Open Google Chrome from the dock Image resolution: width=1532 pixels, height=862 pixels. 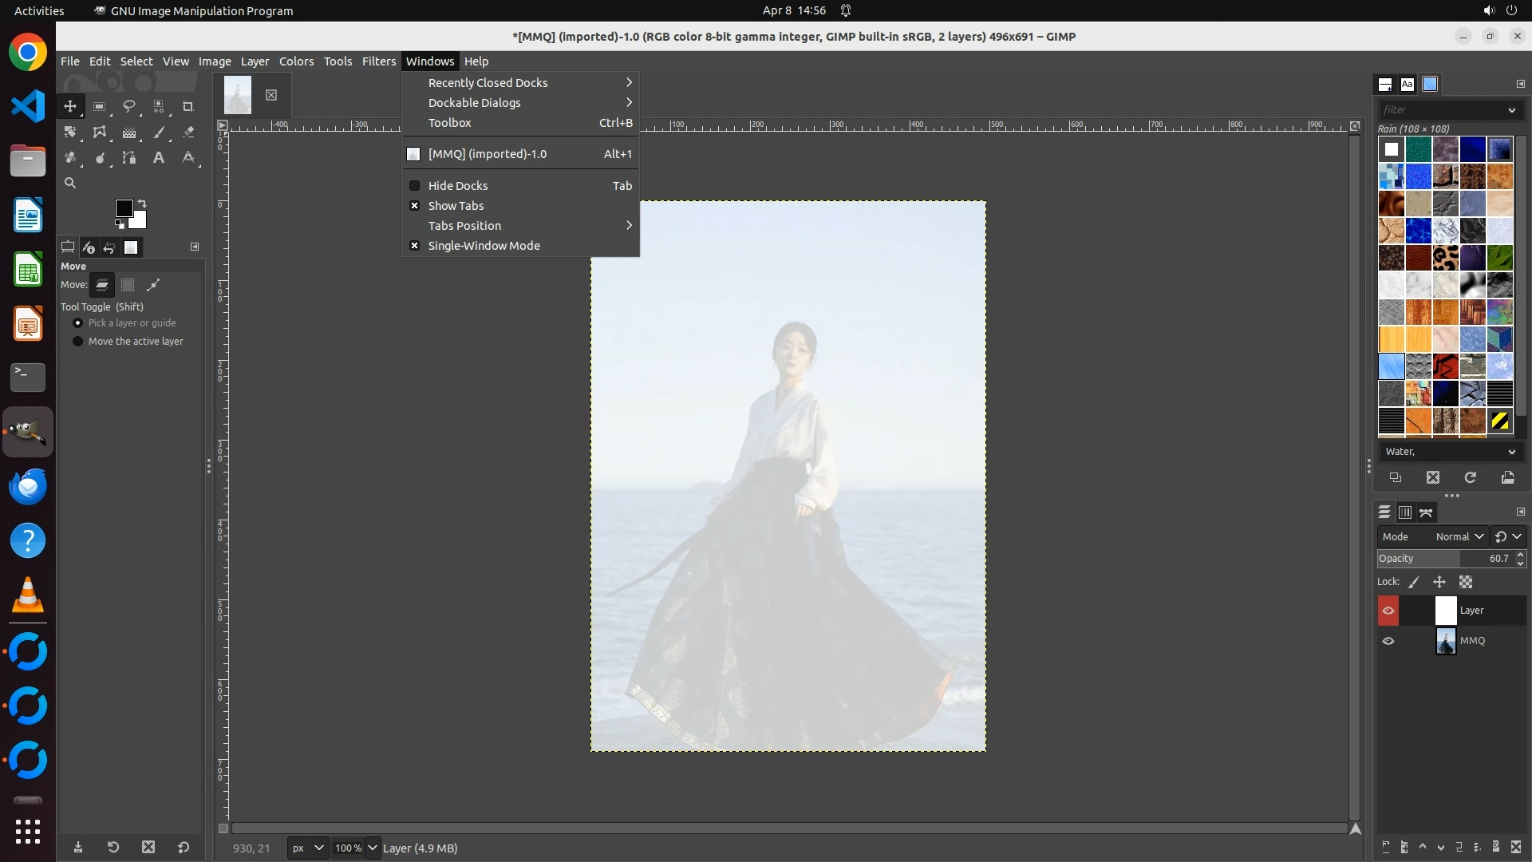(x=28, y=53)
